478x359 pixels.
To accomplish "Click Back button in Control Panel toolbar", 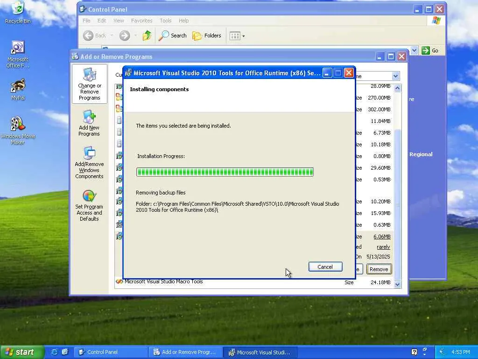I will 94,36.
